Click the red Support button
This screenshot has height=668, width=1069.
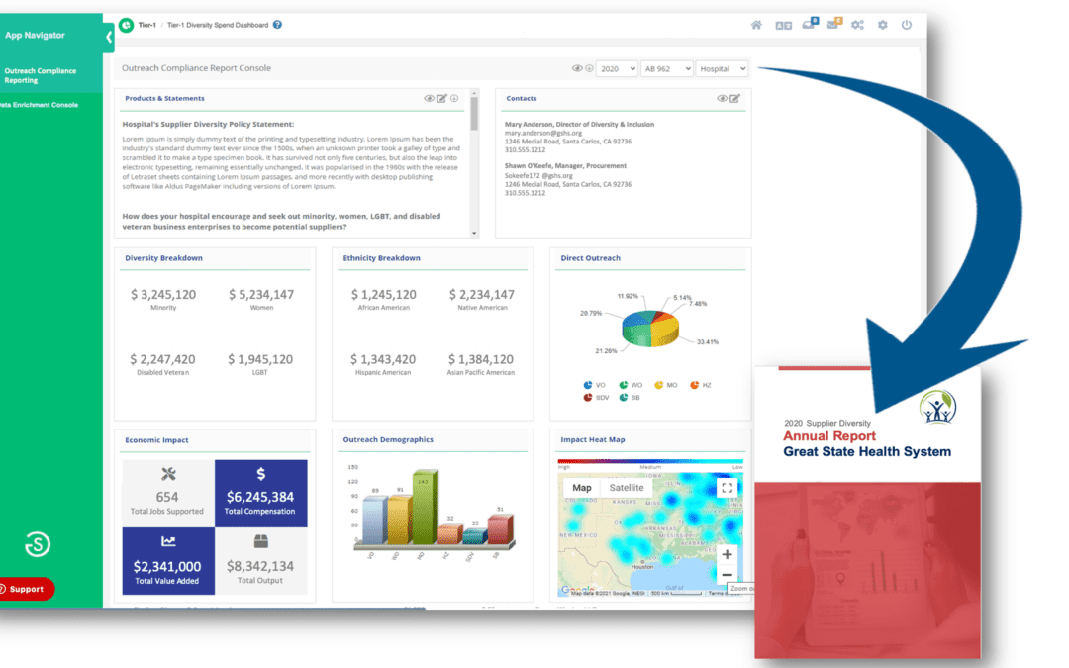(27, 589)
